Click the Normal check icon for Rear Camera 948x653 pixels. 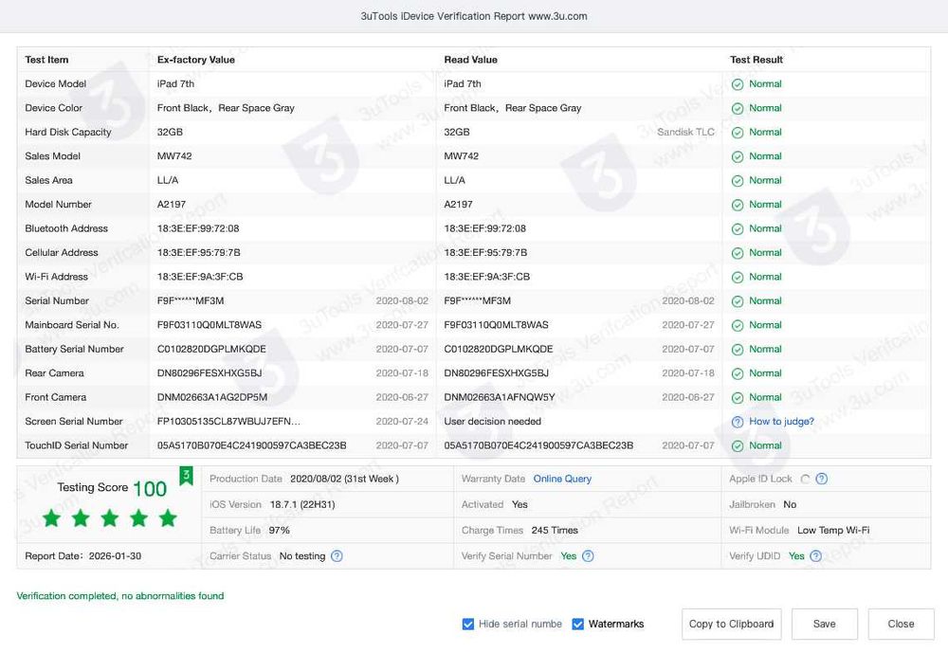pos(737,373)
